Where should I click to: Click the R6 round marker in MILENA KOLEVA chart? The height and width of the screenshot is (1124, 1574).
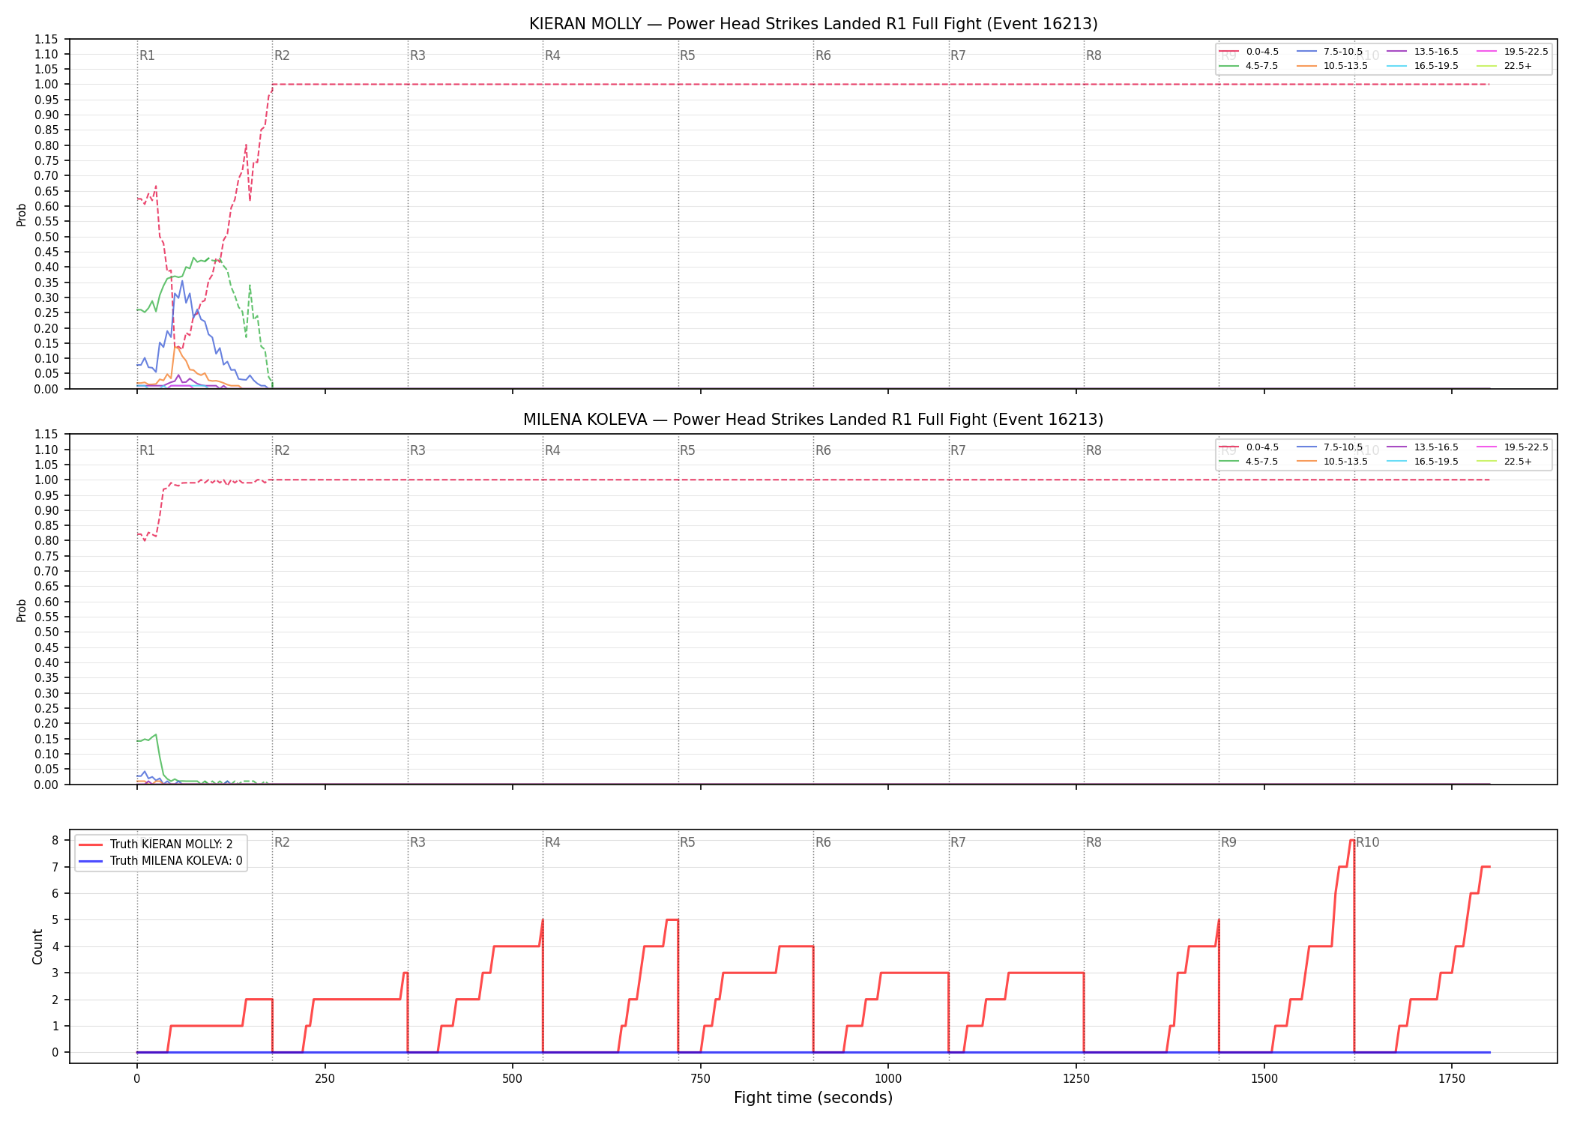(x=823, y=450)
